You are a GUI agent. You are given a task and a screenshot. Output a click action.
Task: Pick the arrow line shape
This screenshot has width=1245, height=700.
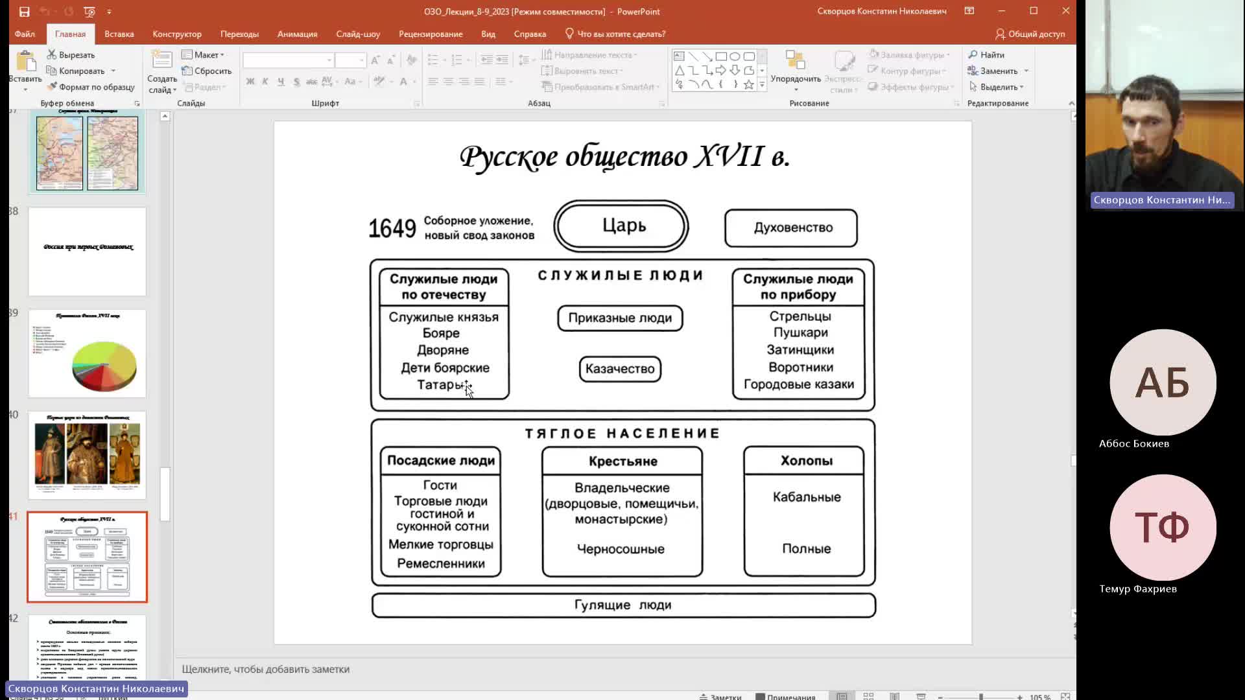point(707,56)
